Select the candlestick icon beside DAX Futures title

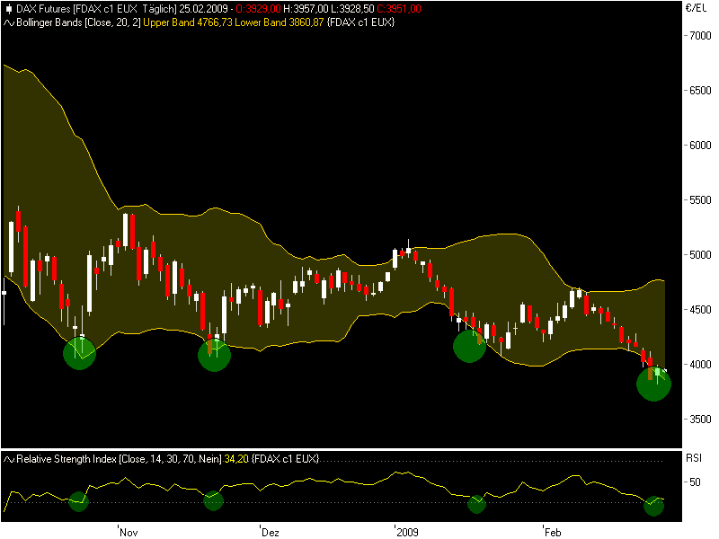point(8,8)
